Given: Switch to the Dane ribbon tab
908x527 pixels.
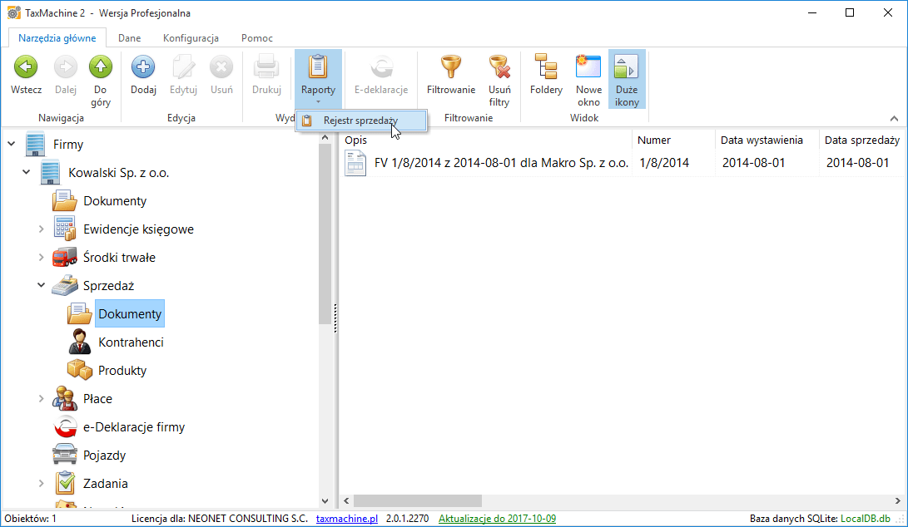Looking at the screenshot, I should pos(129,38).
